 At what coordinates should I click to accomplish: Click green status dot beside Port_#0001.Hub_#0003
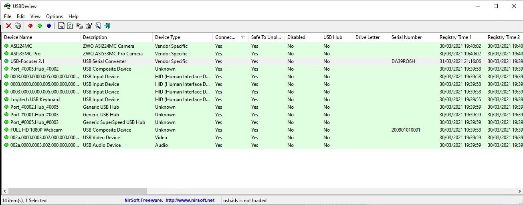6,115
